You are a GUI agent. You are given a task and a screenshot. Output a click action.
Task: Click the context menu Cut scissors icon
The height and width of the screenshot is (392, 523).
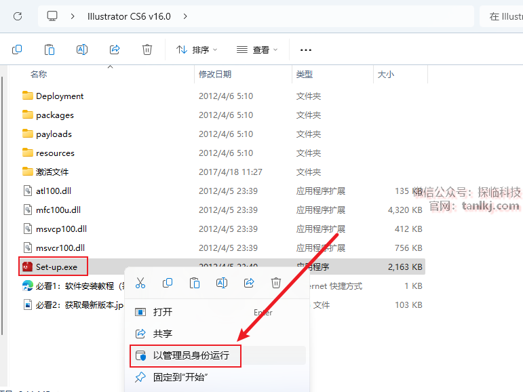click(140, 283)
